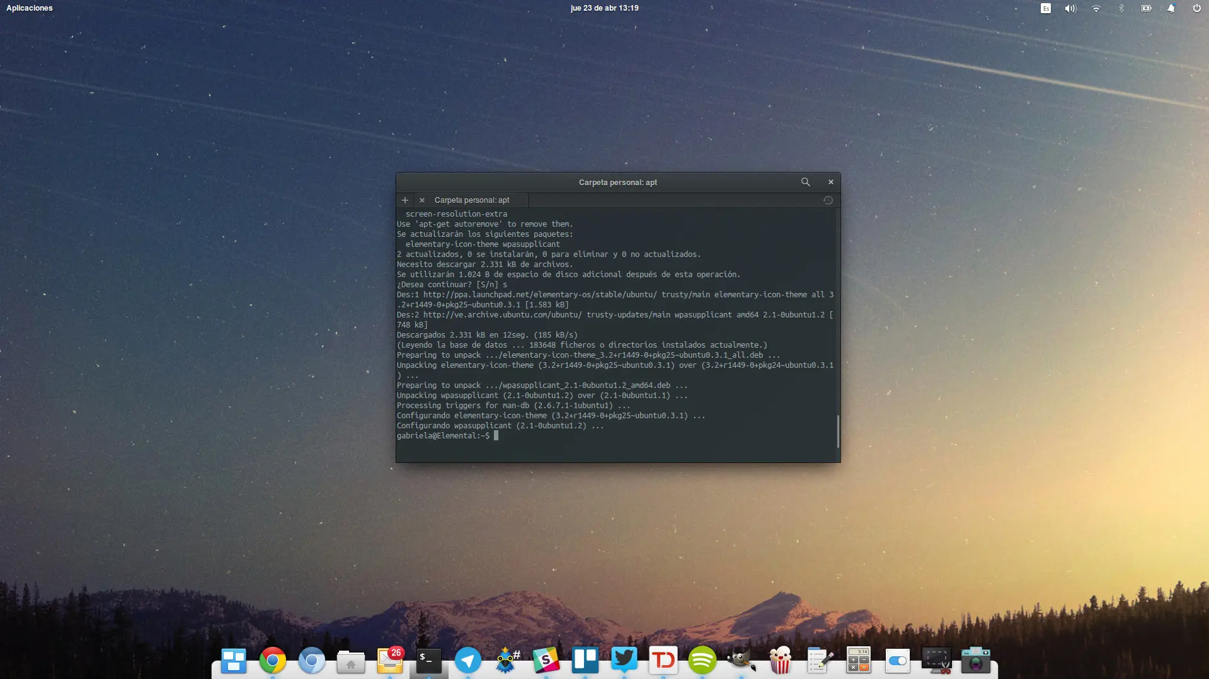This screenshot has width=1209, height=679.
Task: Open Trello from the dock
Action: coord(585,661)
